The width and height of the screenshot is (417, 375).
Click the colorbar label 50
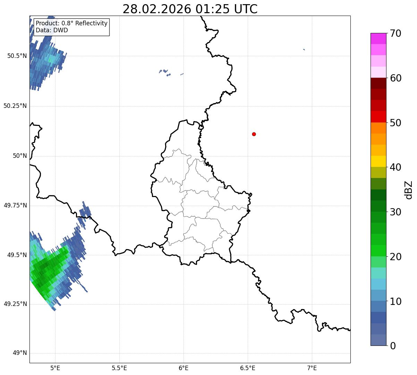[x=395, y=123]
